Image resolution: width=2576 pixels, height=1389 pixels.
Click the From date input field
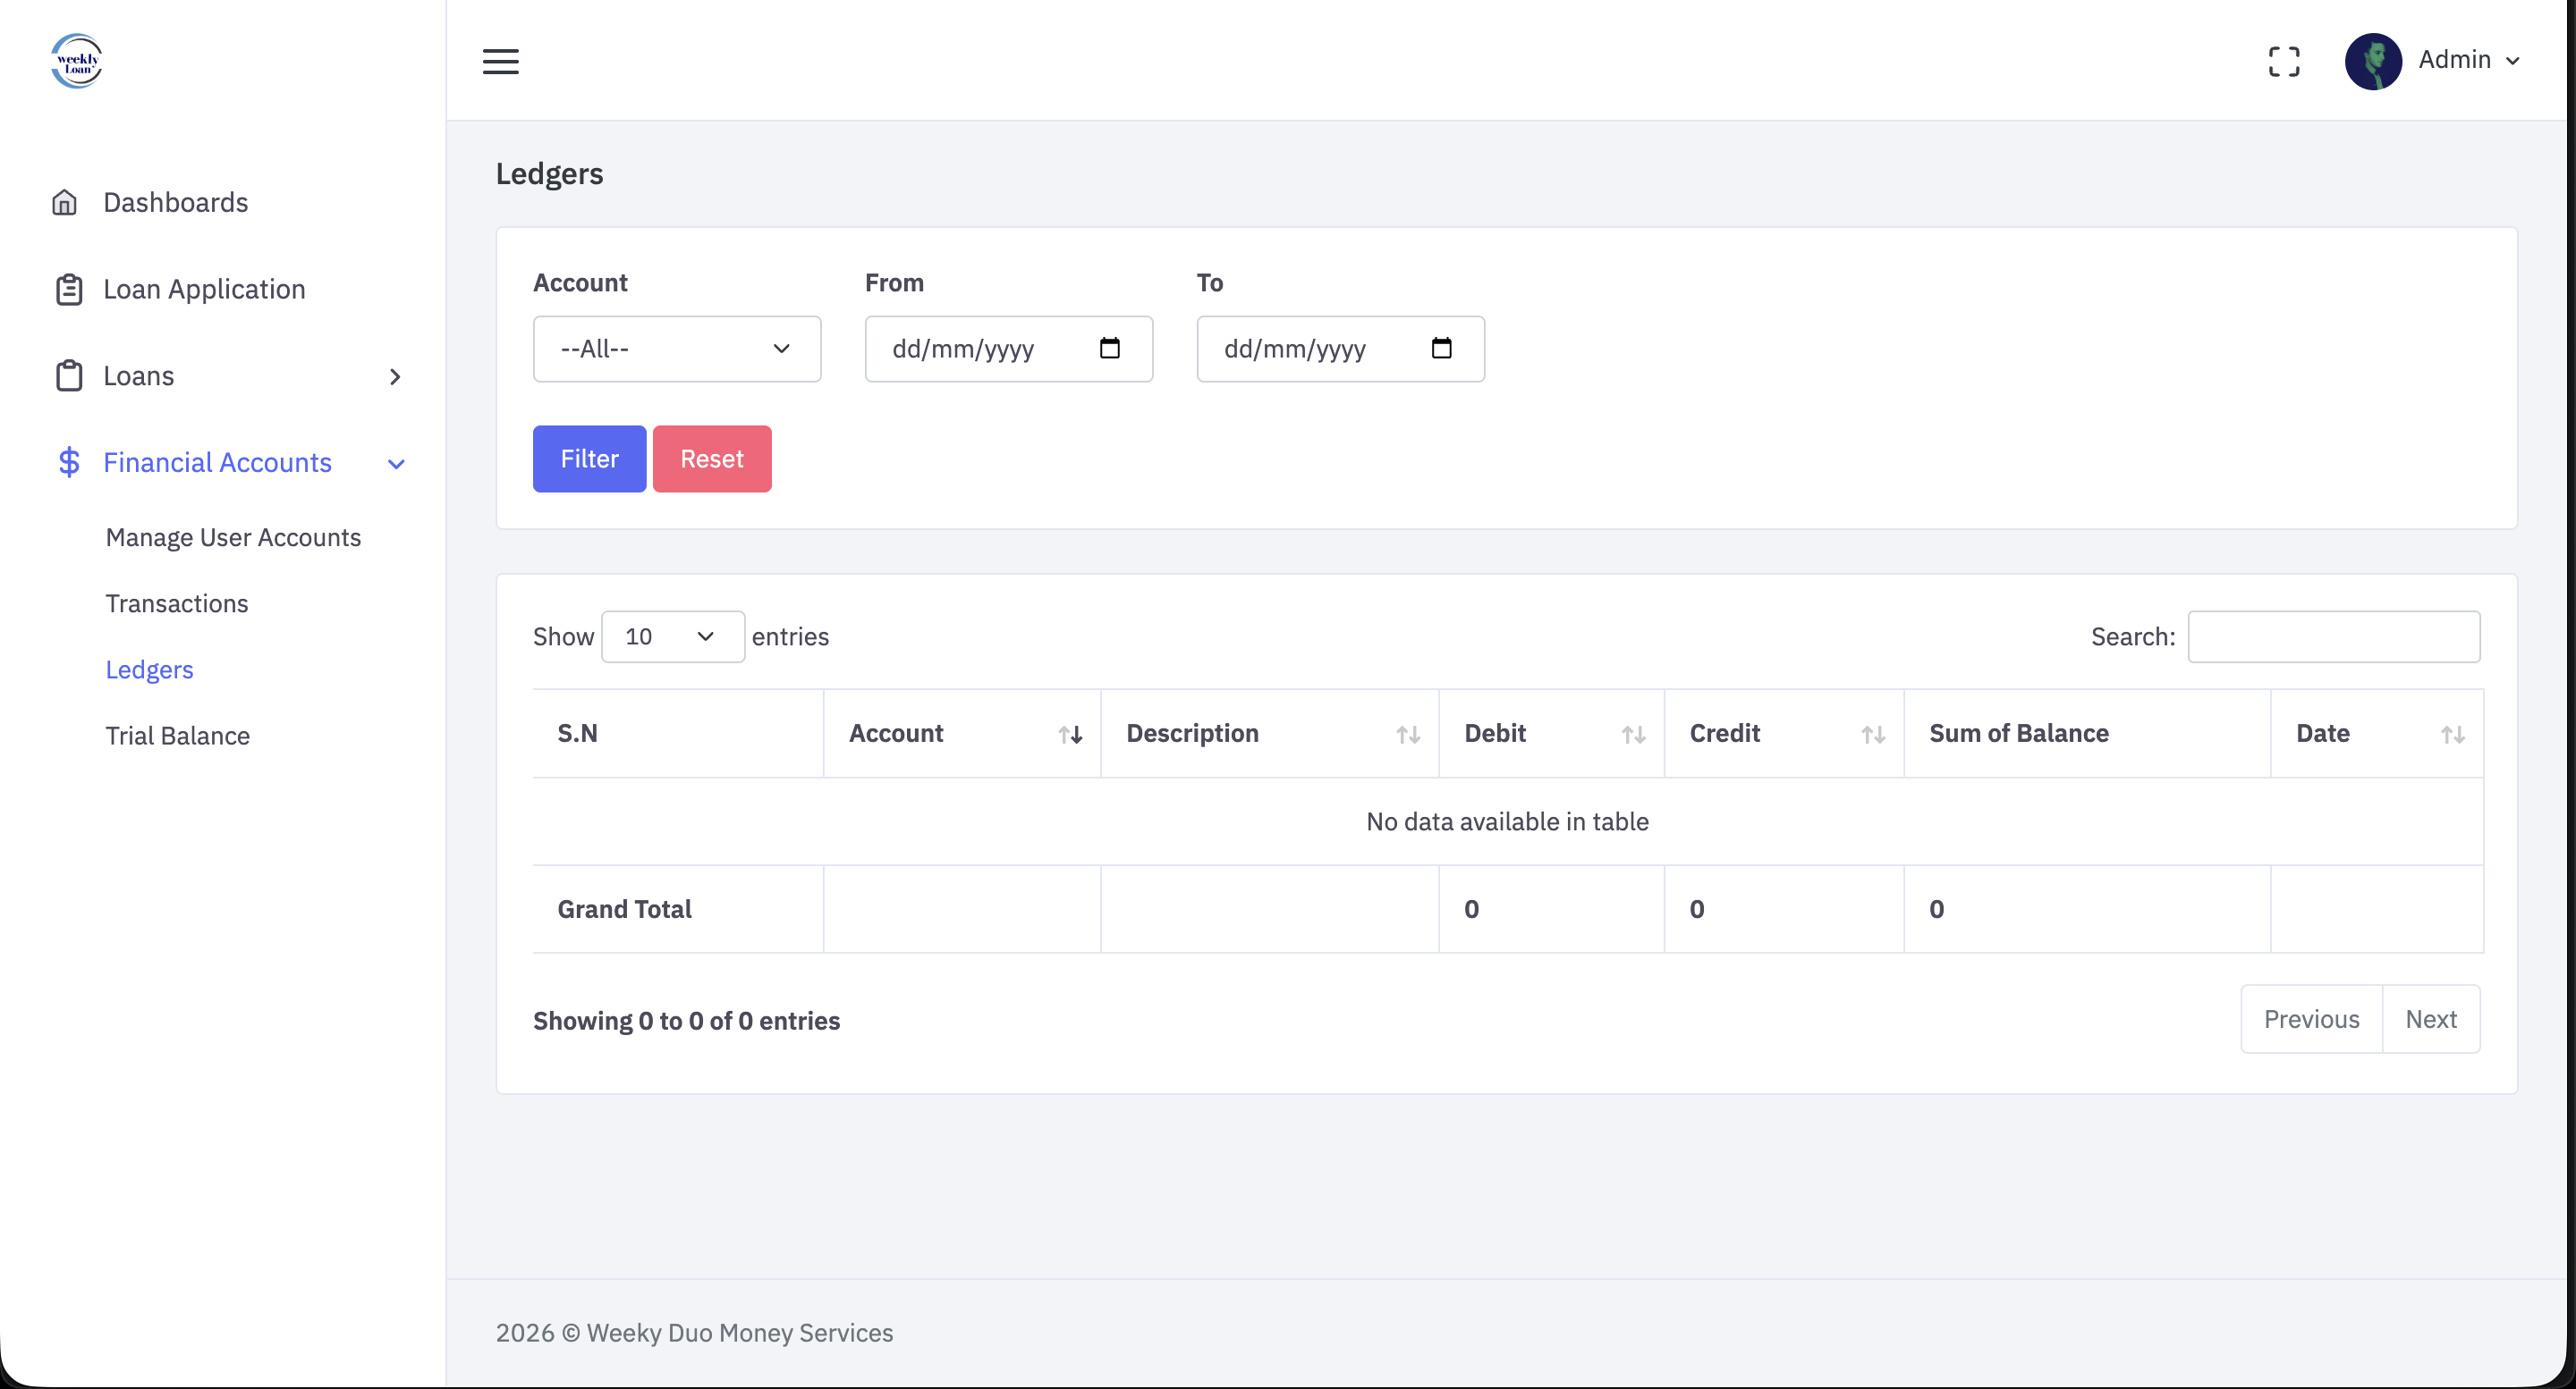(x=1008, y=349)
